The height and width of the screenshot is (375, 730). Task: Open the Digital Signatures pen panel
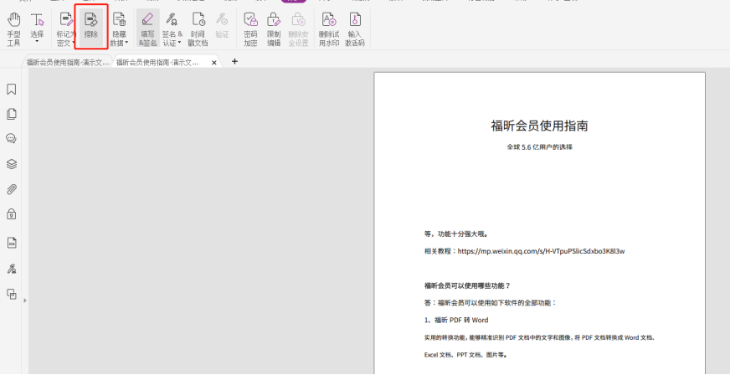tap(12, 269)
